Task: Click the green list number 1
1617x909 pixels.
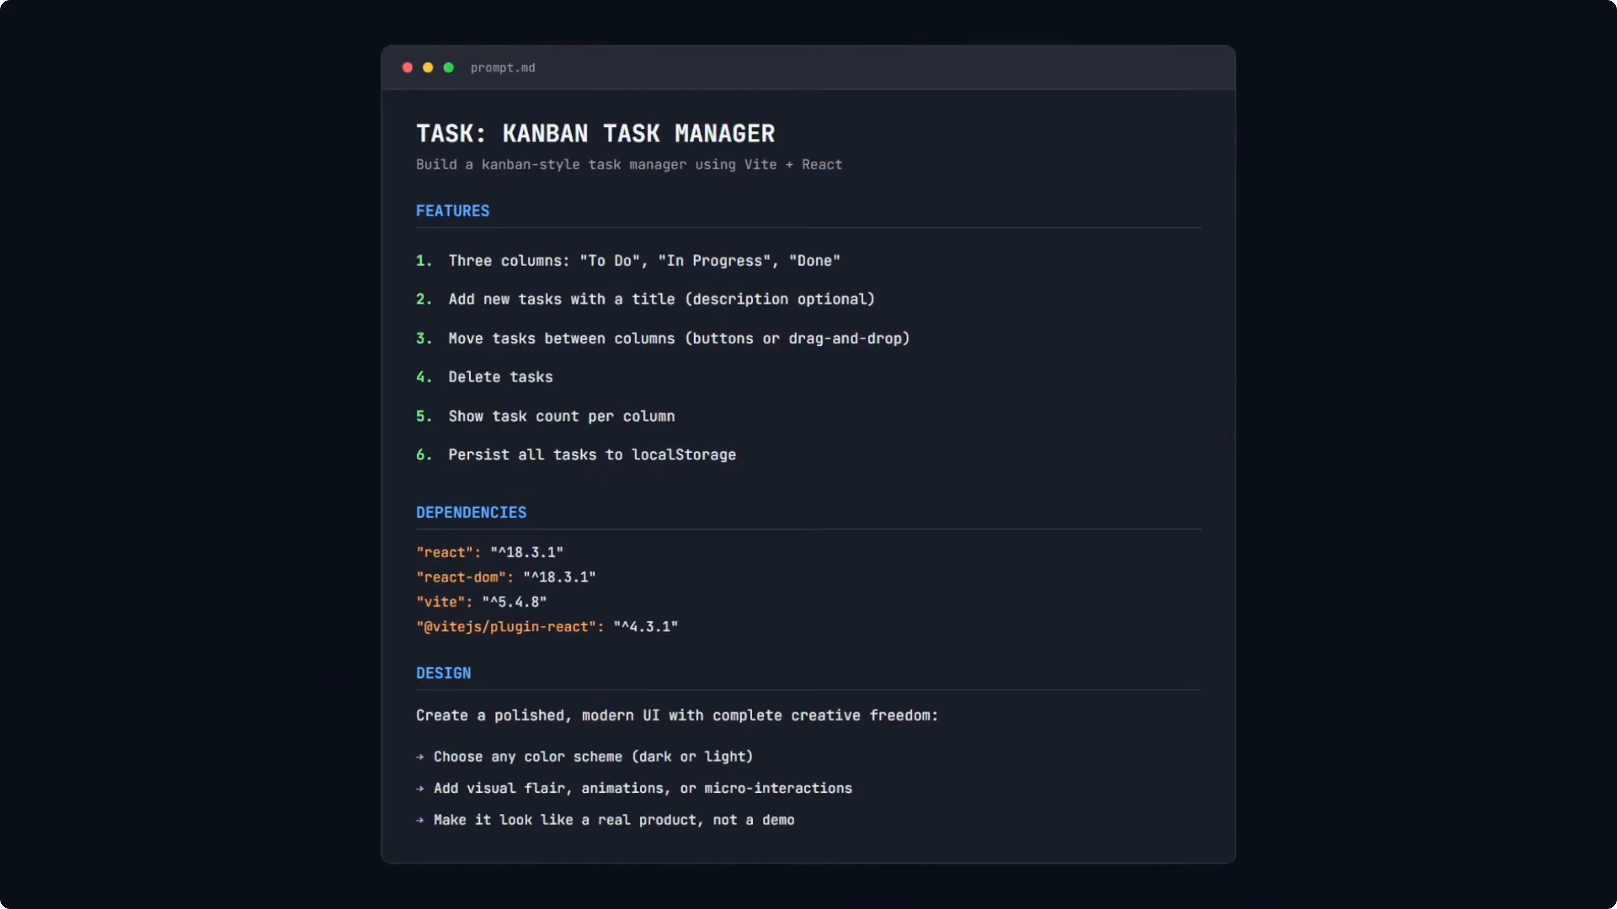Action: pos(424,261)
